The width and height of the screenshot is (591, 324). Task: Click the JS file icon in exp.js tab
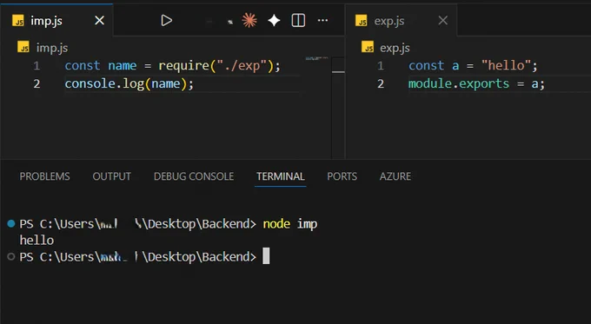[x=361, y=20]
